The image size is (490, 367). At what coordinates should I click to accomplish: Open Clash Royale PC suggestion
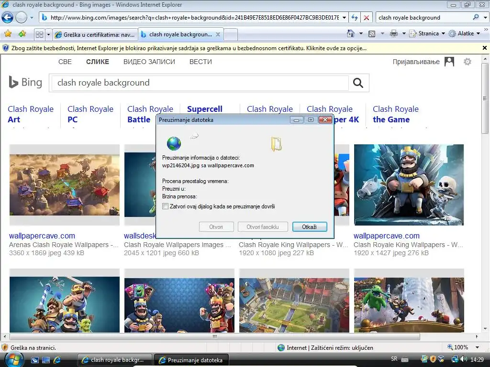90,114
